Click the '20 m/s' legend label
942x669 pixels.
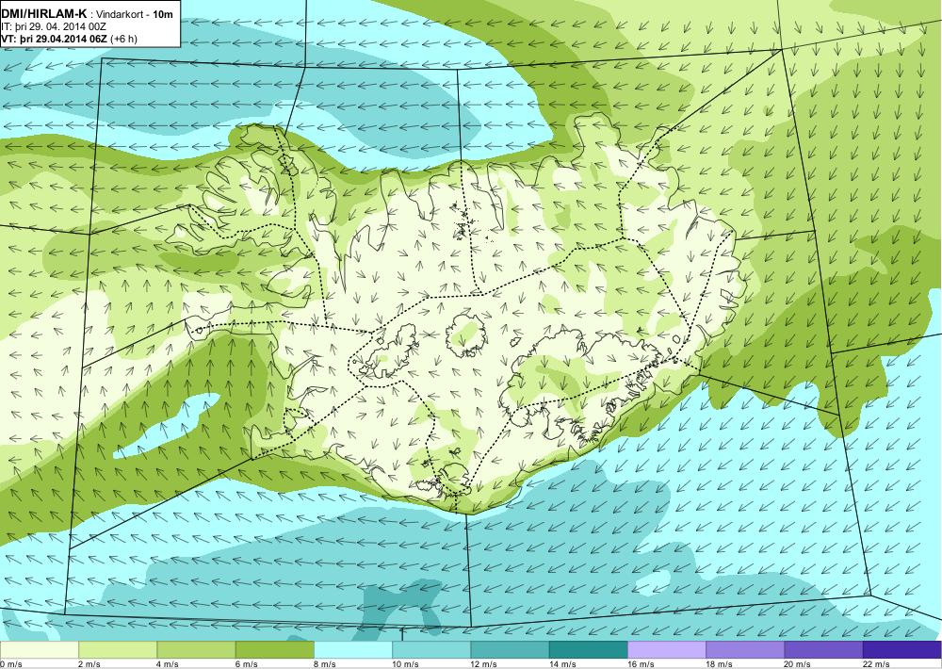[x=798, y=664]
